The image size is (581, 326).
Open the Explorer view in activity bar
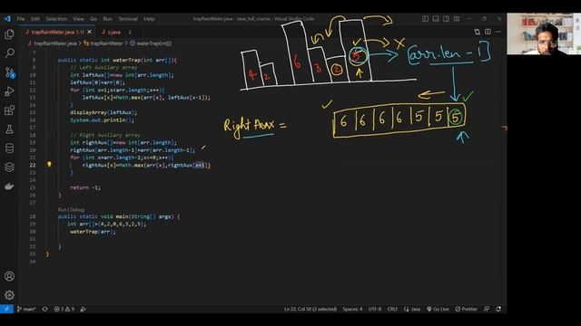[x=9, y=34]
